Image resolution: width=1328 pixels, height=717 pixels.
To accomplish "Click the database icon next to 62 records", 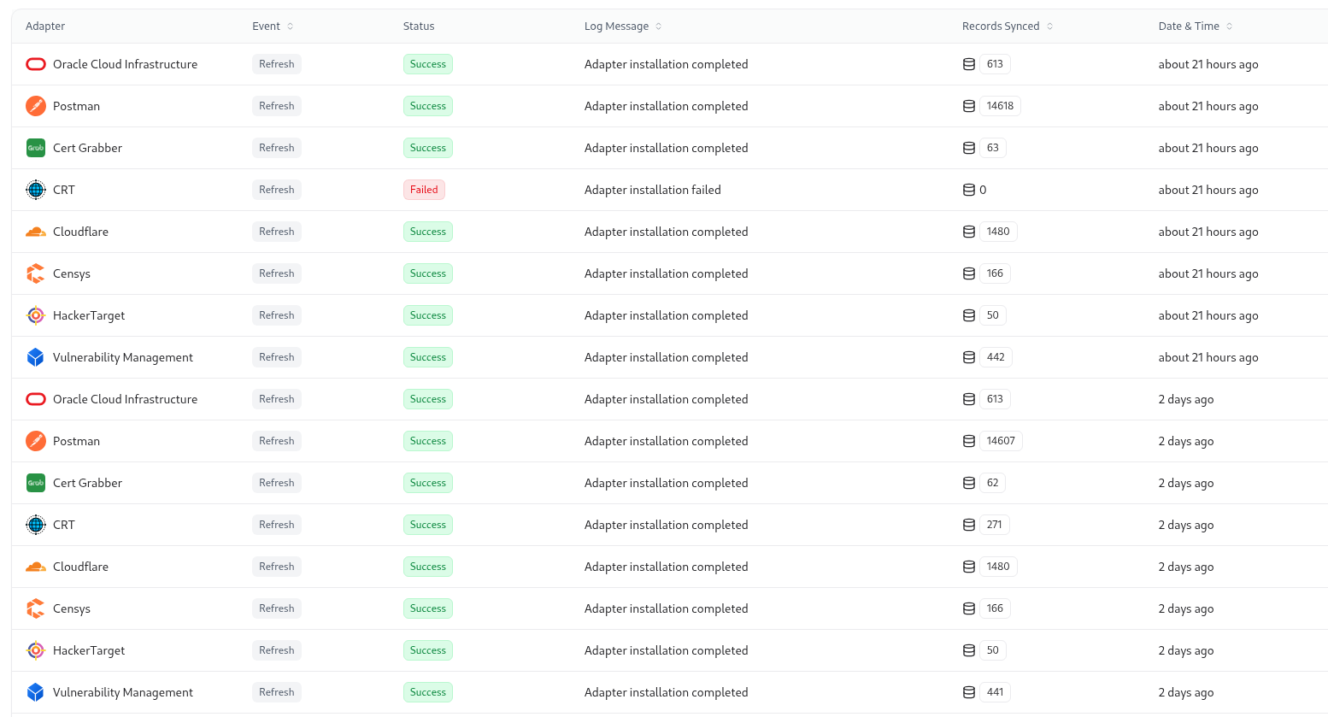I will [x=969, y=483].
